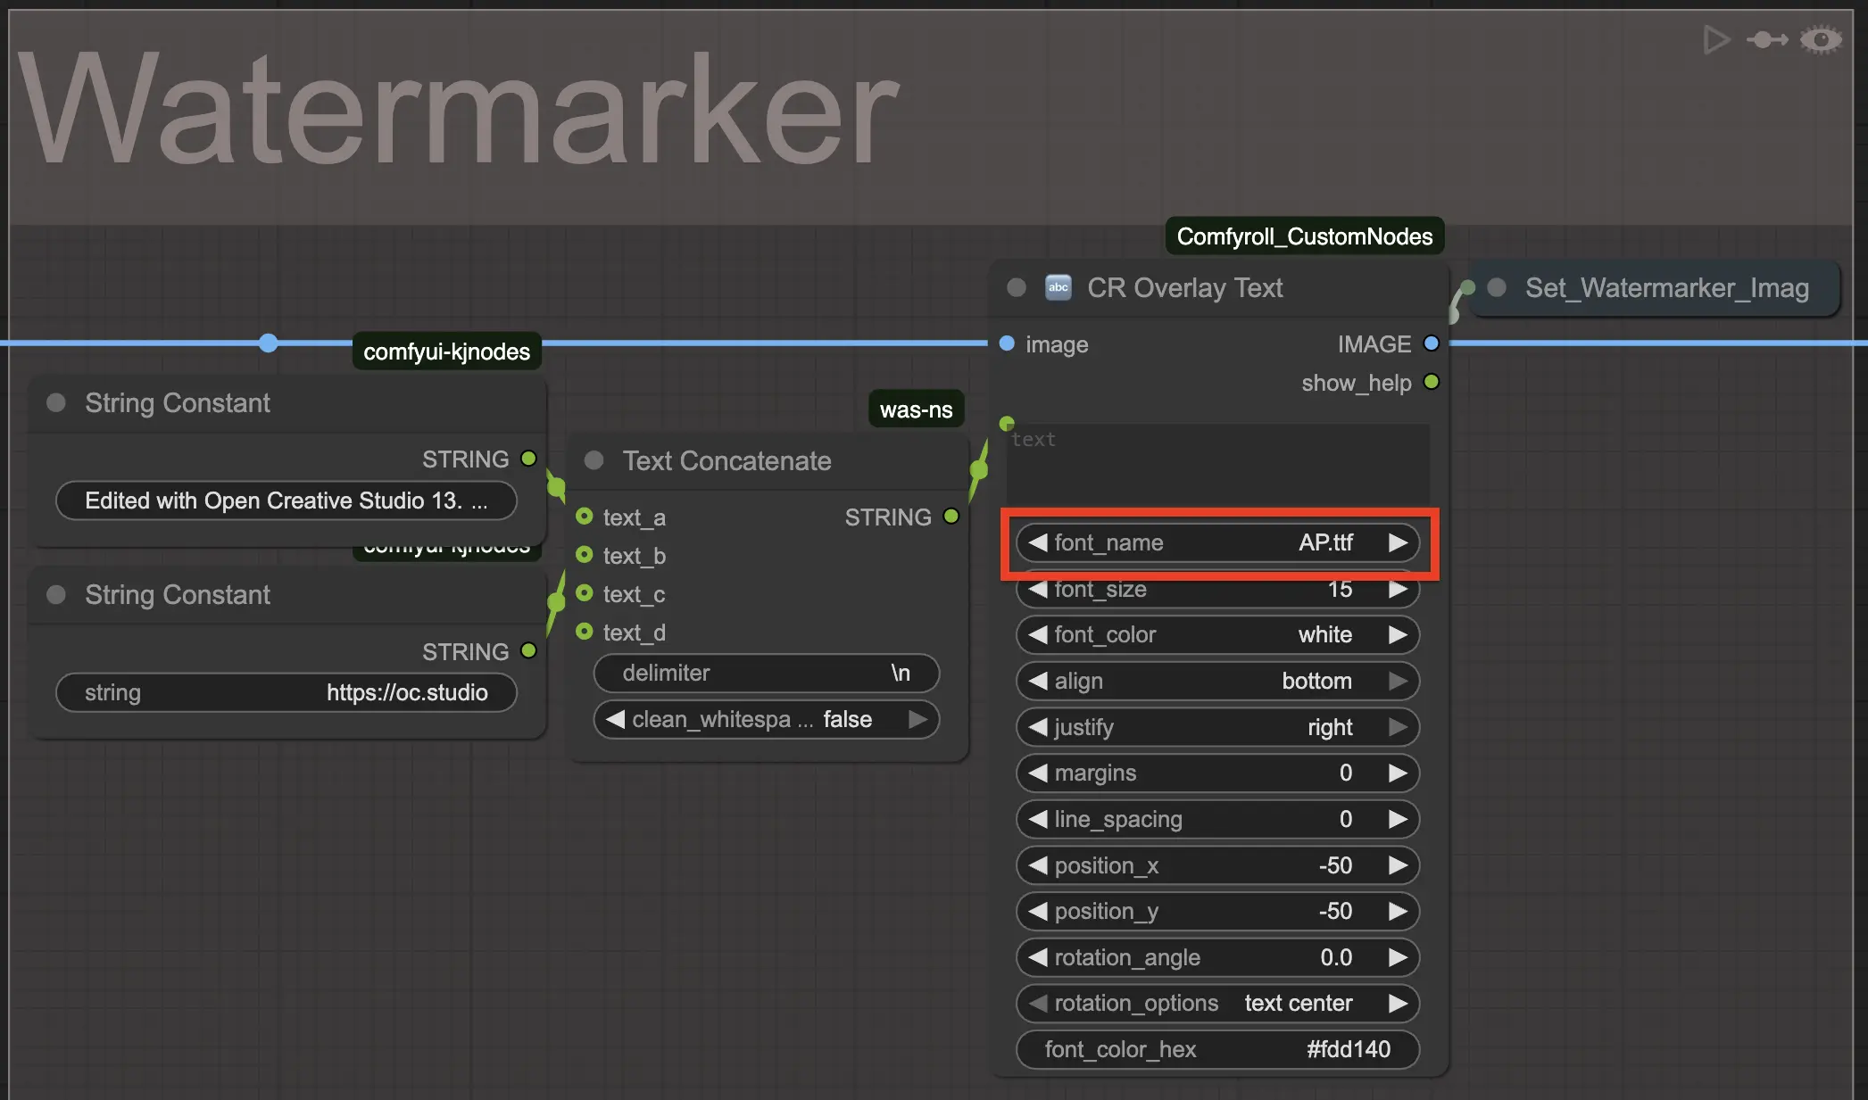Increase font_size with right arrow

(1398, 589)
